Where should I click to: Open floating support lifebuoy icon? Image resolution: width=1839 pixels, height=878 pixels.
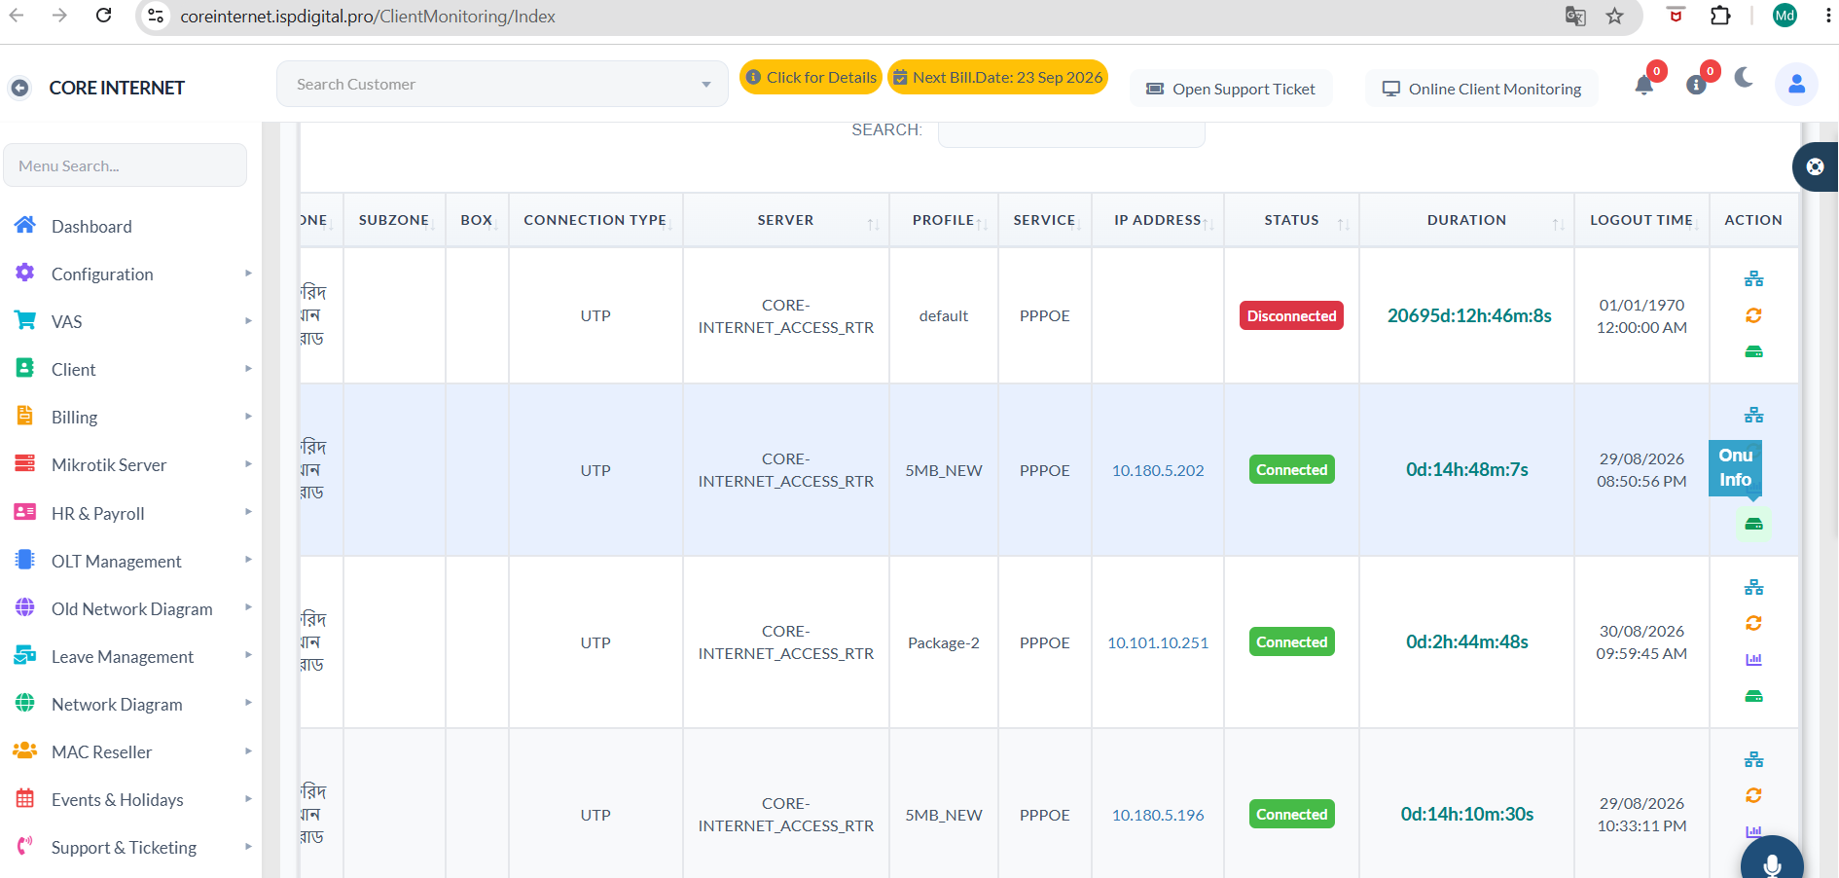pyautogui.click(x=1816, y=166)
